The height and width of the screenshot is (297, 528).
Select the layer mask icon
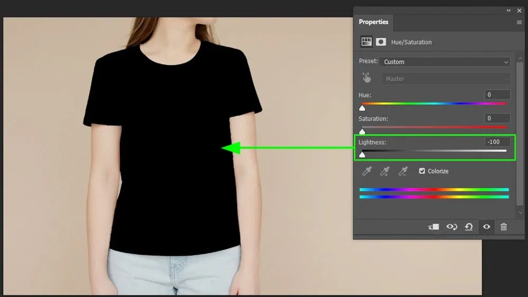[381, 42]
